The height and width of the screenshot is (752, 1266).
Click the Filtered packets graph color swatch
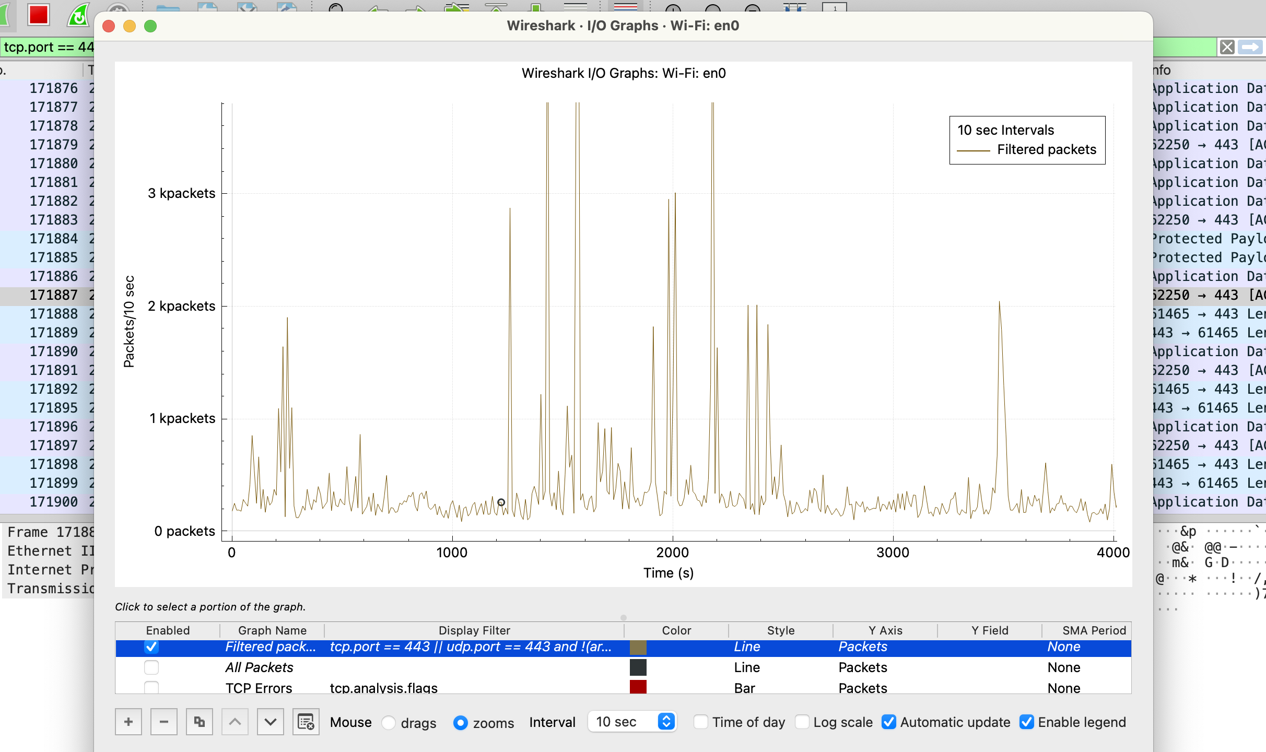coord(638,647)
